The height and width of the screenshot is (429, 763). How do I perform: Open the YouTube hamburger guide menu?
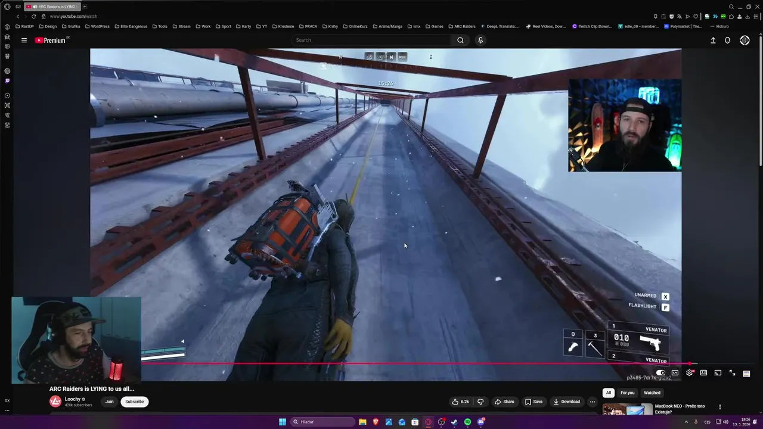[x=24, y=41]
